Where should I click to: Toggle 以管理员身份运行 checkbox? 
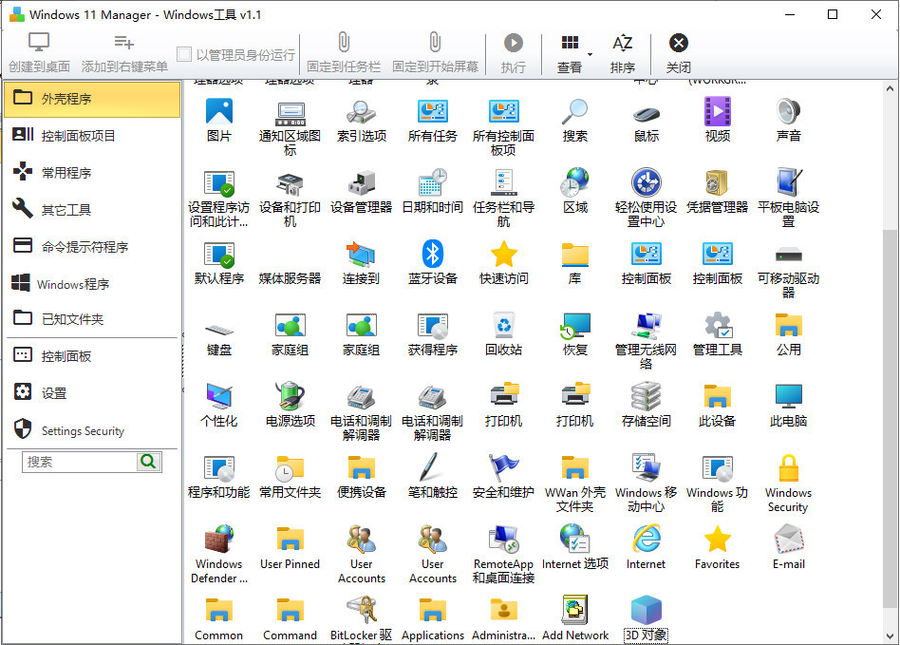[185, 55]
